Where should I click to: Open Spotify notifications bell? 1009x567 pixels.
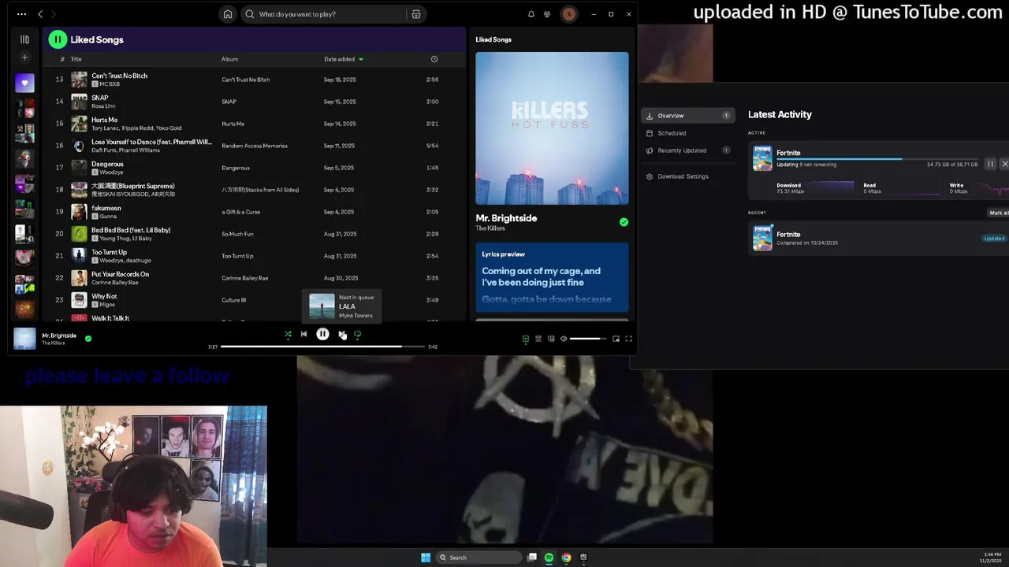coord(531,14)
